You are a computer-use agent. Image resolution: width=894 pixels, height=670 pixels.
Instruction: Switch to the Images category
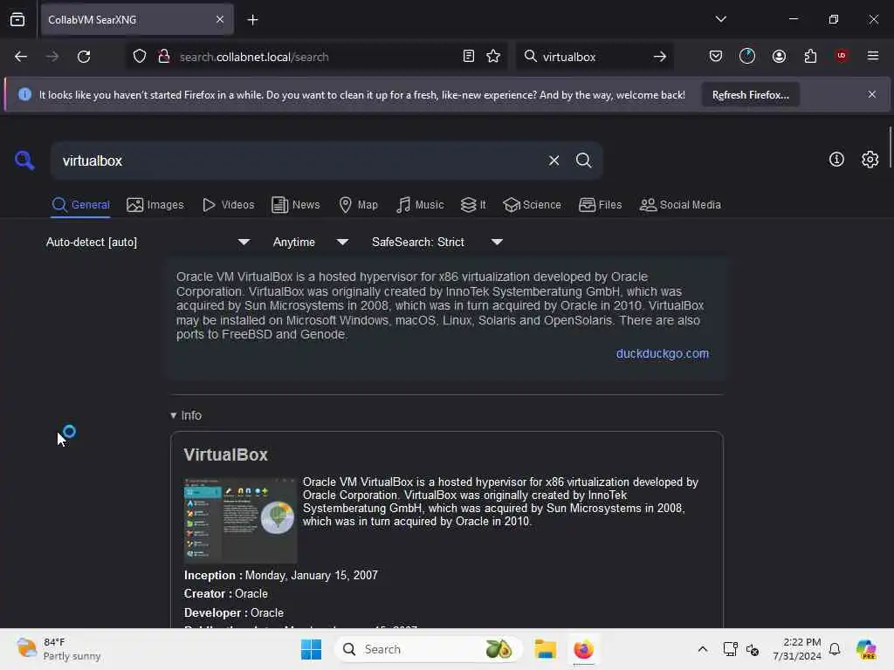coord(155,204)
